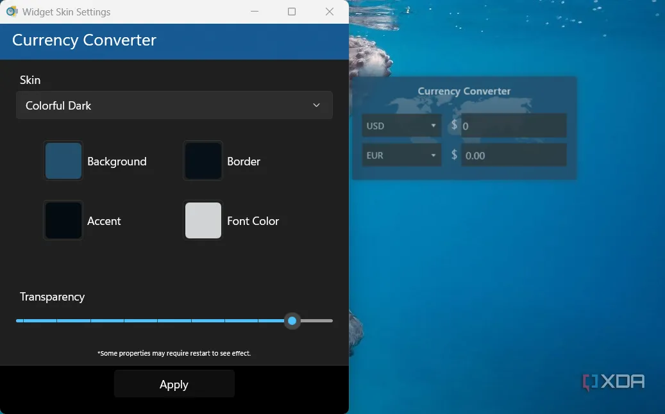Click the Widget Skin Settings title text
Screen dimensions: 665x414
coord(66,12)
